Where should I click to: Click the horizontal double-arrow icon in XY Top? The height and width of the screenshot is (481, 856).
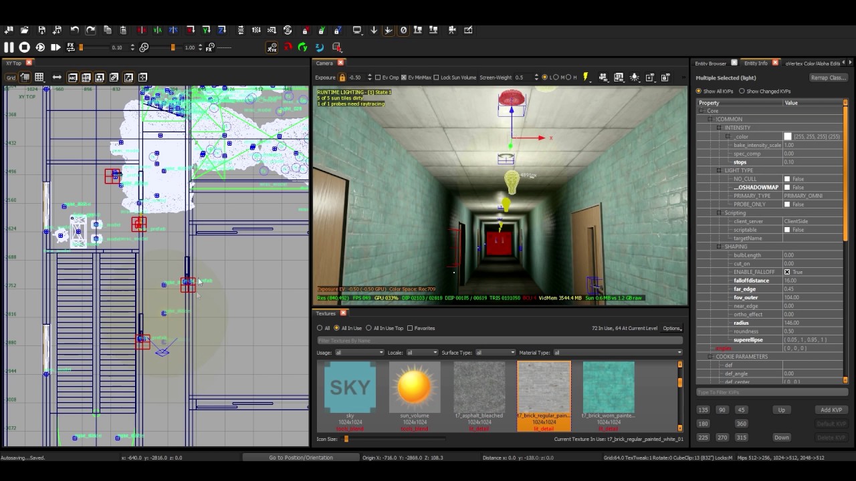pyautogui.click(x=57, y=77)
